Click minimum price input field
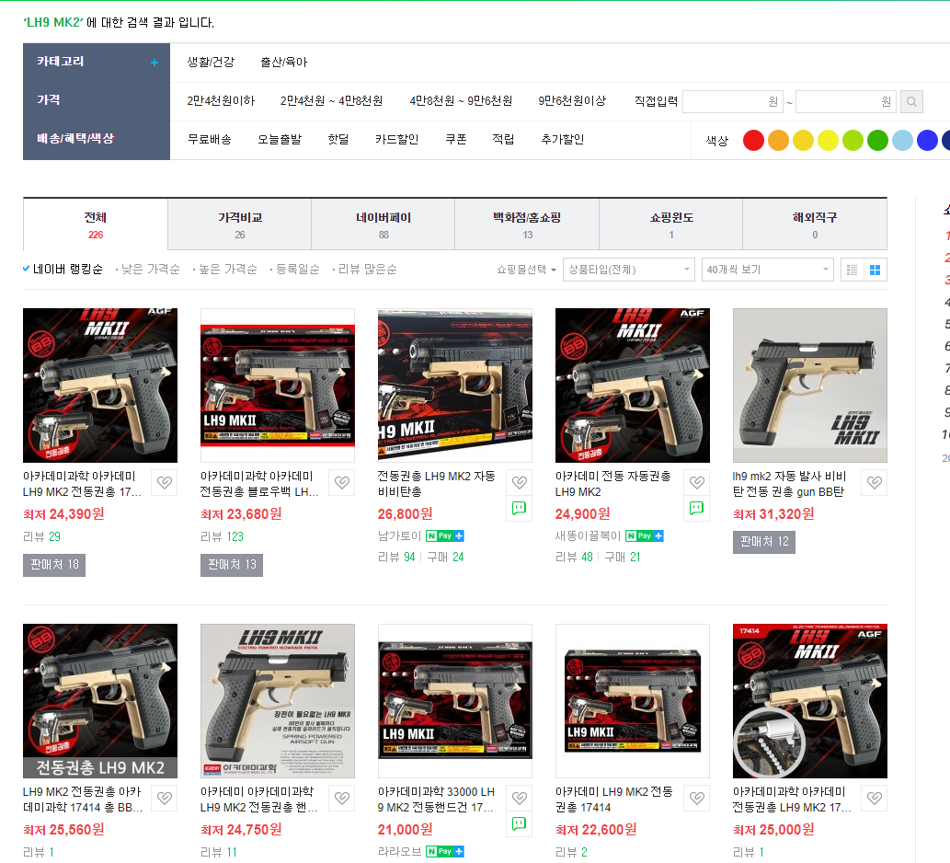Screen dimensions: 950x863 coord(733,102)
